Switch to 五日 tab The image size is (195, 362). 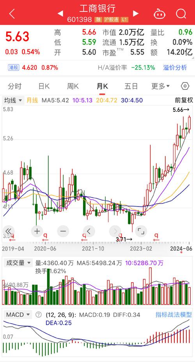coord(131,86)
